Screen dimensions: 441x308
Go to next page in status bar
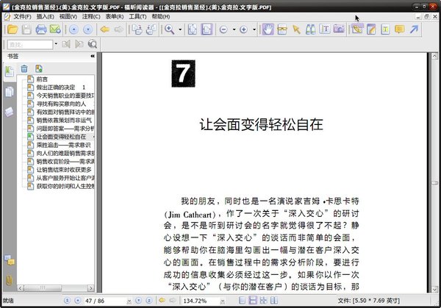tap(138, 301)
